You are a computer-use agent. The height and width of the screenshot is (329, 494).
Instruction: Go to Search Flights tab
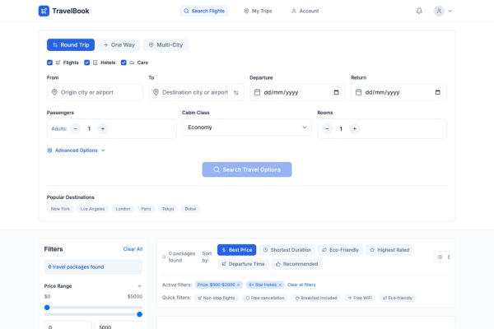coord(204,11)
